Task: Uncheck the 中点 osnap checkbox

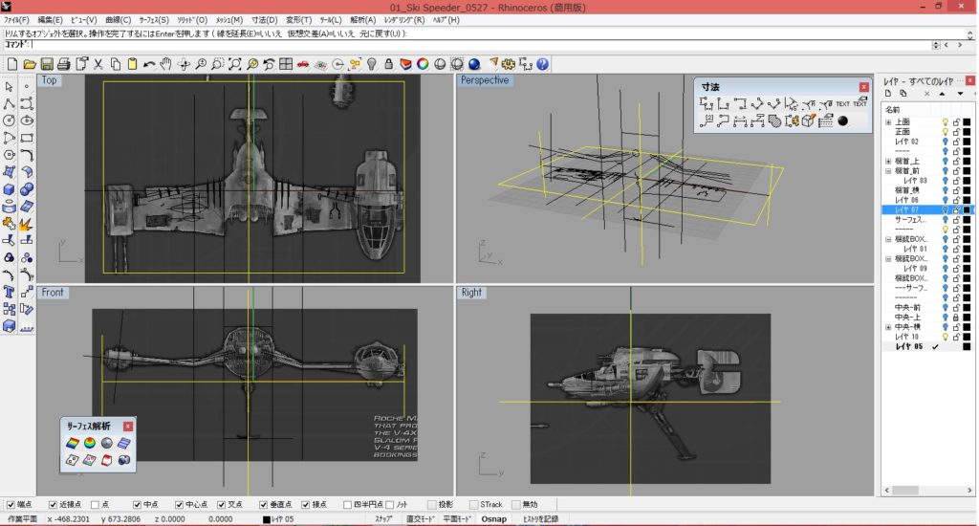Action: pyautogui.click(x=138, y=504)
